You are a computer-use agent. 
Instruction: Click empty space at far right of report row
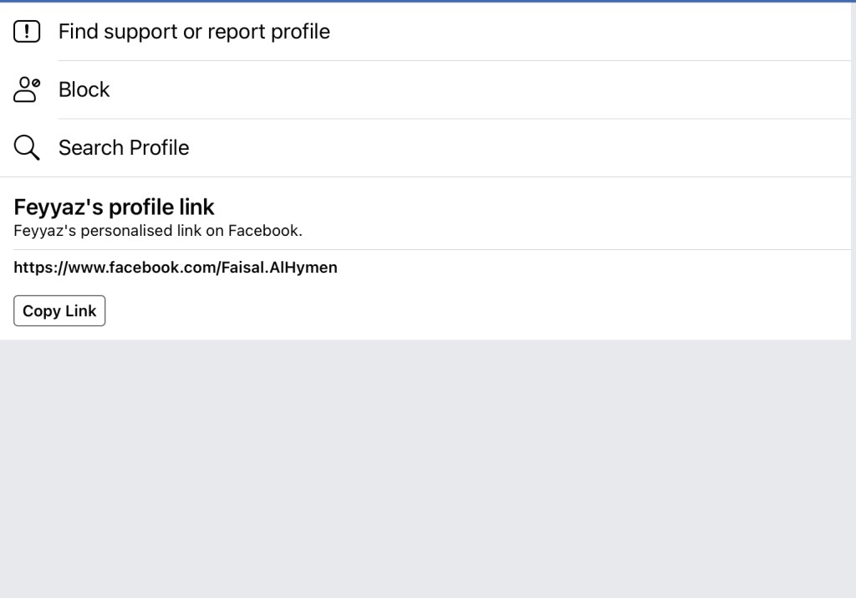[x=752, y=32]
